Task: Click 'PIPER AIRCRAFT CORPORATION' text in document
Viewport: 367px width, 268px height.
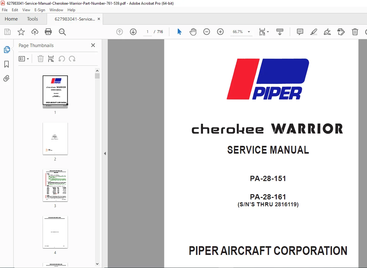Action: click(x=268, y=251)
